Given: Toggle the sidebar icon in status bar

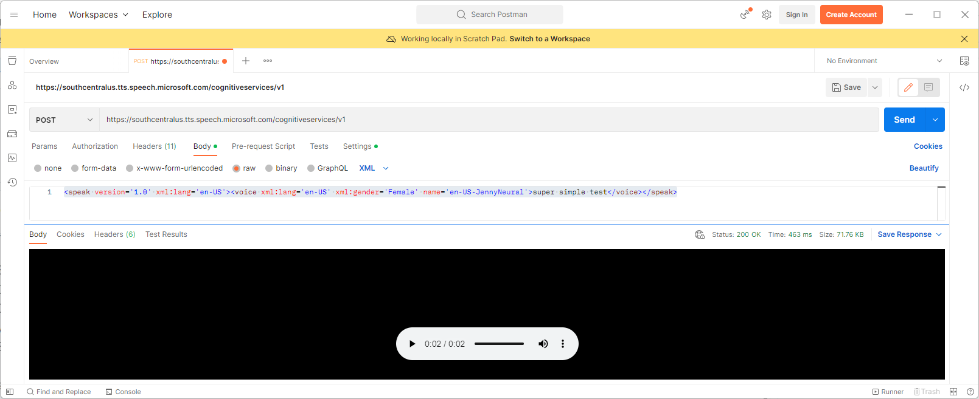Looking at the screenshot, I should pyautogui.click(x=10, y=392).
